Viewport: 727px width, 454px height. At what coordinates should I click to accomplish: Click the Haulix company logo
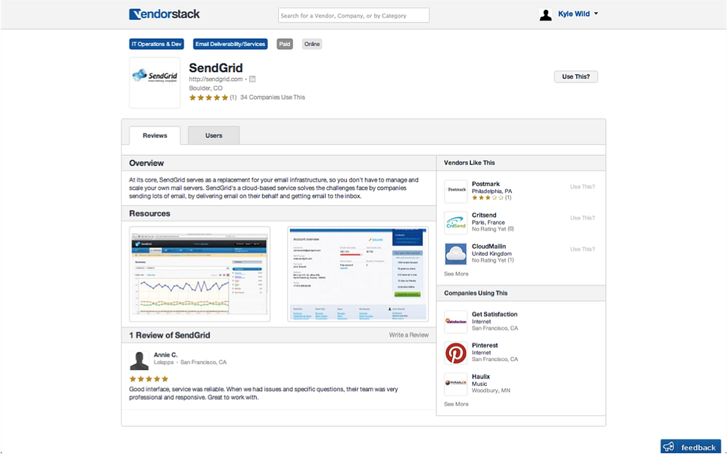point(456,384)
